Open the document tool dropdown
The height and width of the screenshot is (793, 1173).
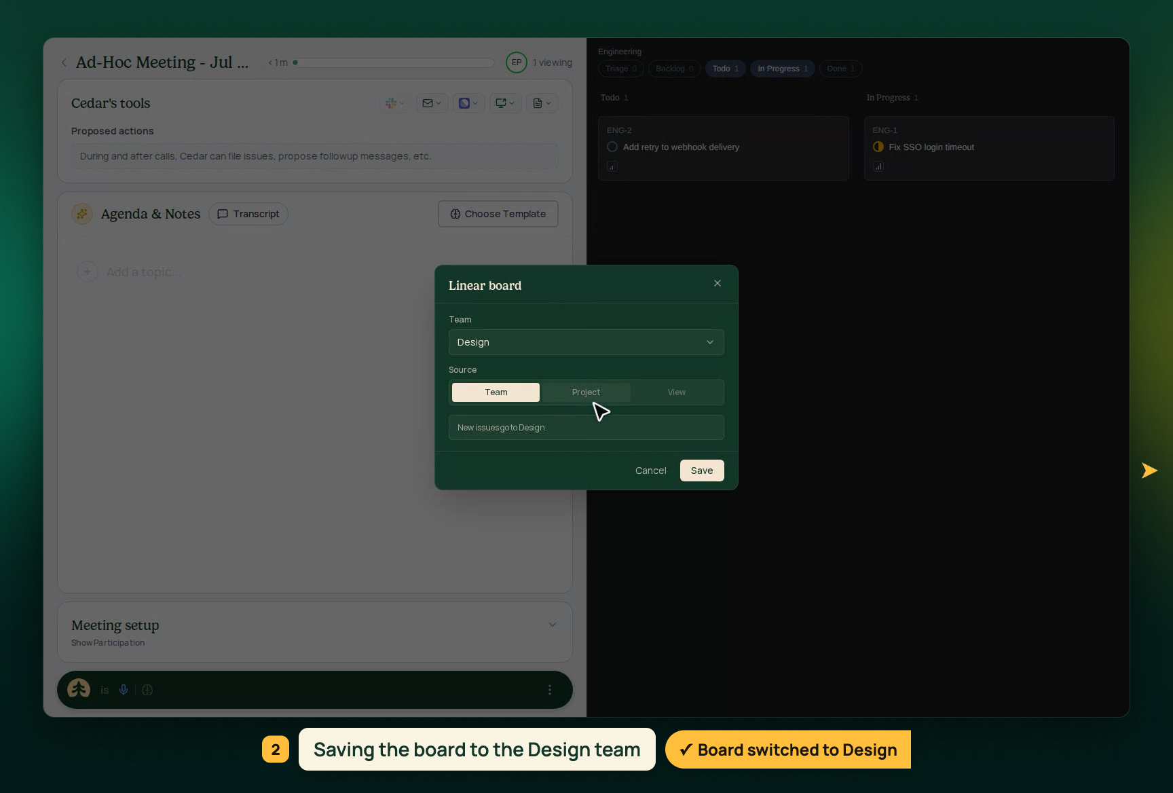pyautogui.click(x=542, y=103)
